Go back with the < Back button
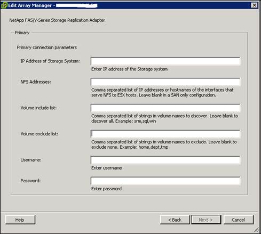 (x=175, y=220)
